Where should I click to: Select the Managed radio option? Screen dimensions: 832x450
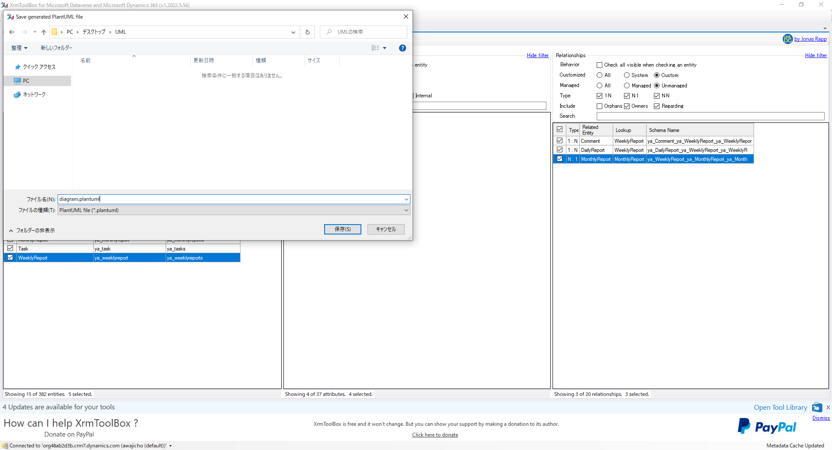click(x=627, y=86)
